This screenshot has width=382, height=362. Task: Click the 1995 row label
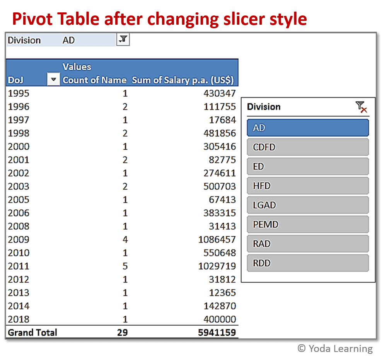pos(19,93)
